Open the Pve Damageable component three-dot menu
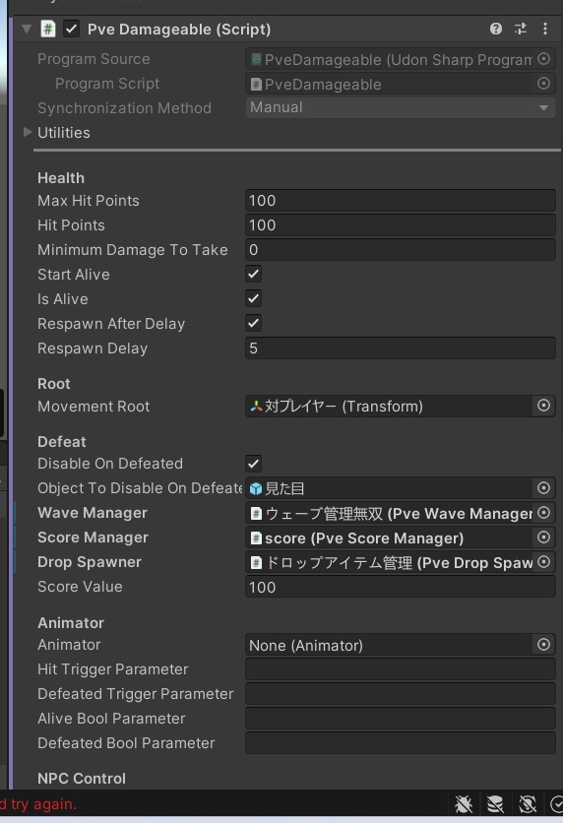This screenshot has width=563, height=823. [x=545, y=29]
